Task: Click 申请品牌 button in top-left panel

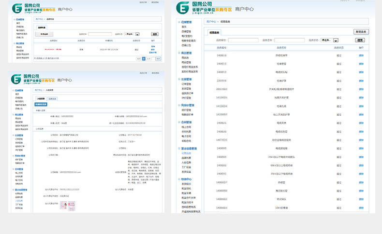Action: pos(44,34)
